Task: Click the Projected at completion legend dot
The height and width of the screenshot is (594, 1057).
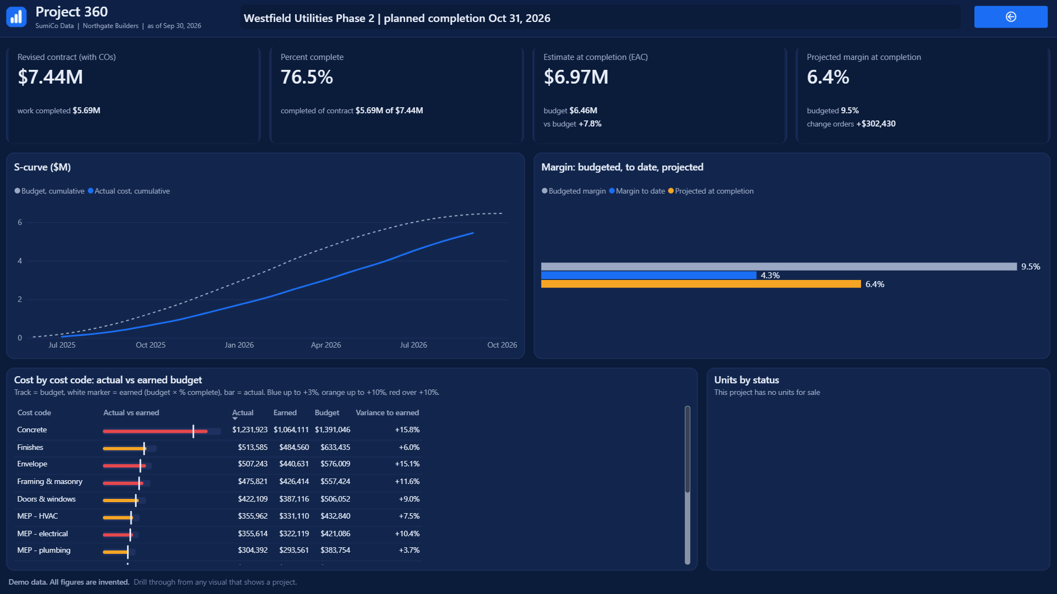Action: point(671,191)
